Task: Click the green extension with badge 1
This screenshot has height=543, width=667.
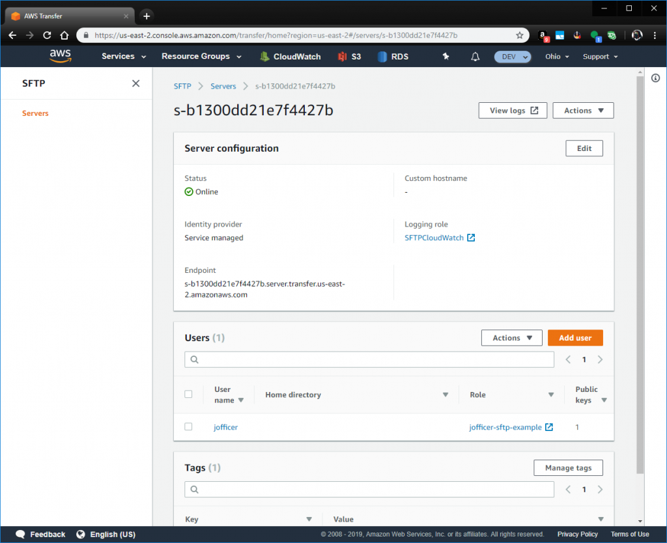Action: click(x=595, y=36)
